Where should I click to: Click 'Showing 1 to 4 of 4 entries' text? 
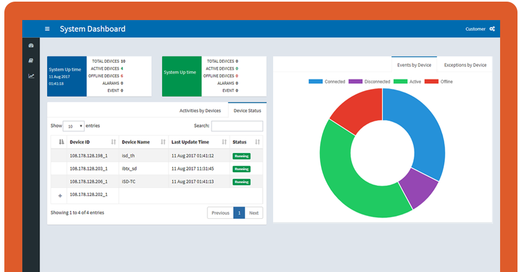[77, 212]
